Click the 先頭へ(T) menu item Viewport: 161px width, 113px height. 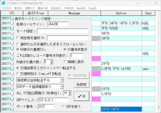point(30,8)
